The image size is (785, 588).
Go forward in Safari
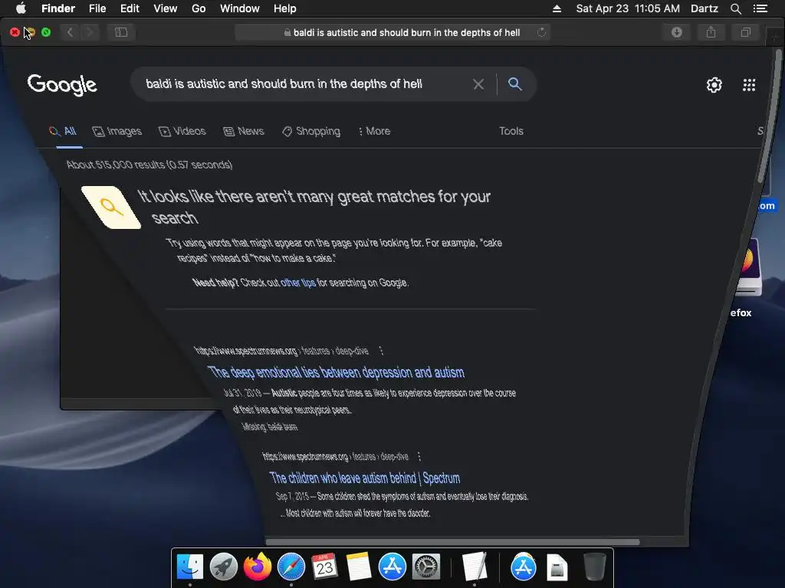(x=89, y=32)
